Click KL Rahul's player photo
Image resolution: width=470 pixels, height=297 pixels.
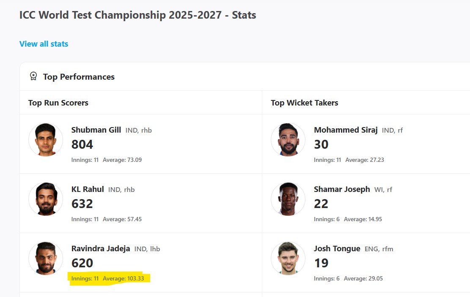(46, 199)
